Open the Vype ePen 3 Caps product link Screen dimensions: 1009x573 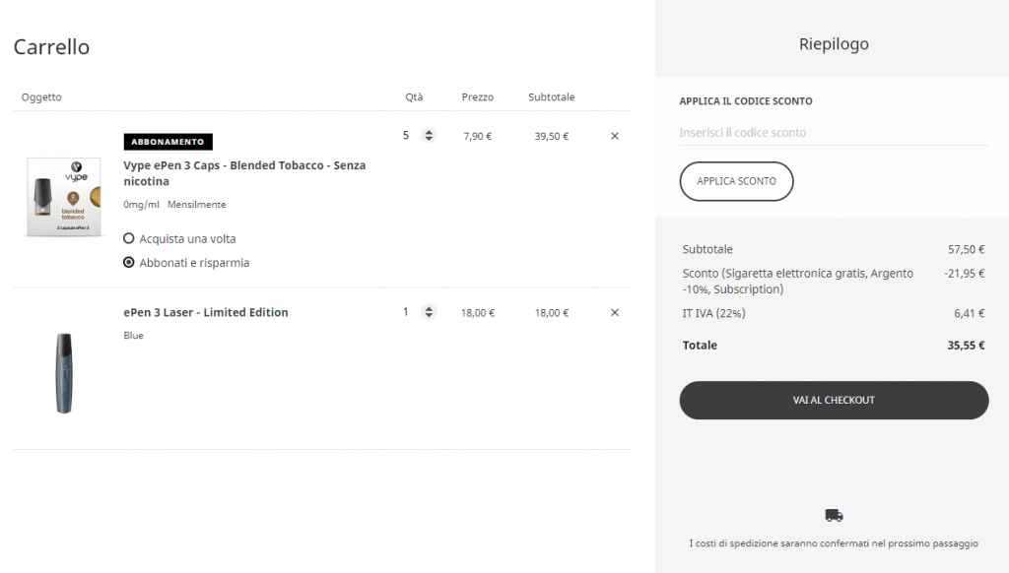(244, 173)
